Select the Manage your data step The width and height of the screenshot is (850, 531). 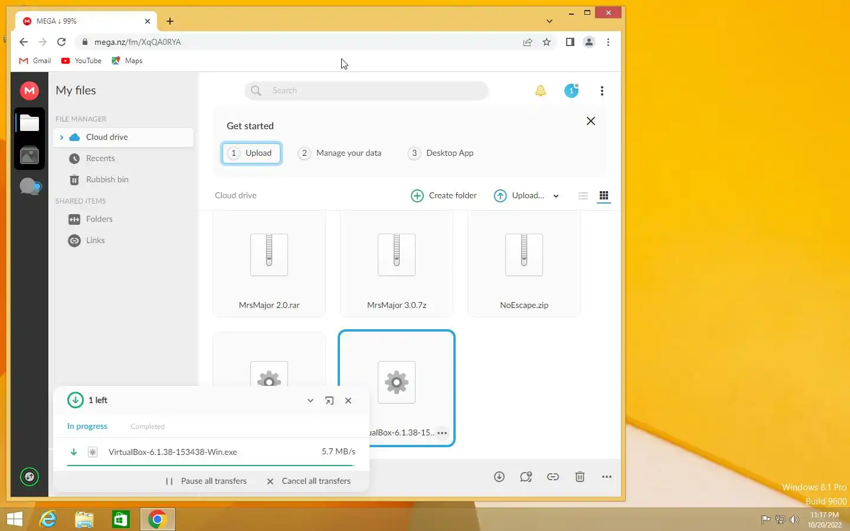[x=340, y=153]
